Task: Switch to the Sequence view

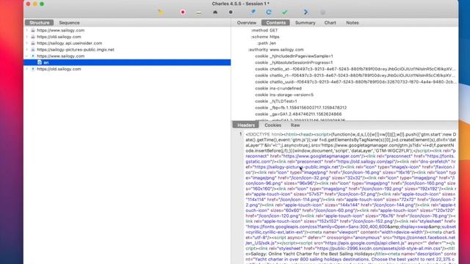Action: point(69,23)
